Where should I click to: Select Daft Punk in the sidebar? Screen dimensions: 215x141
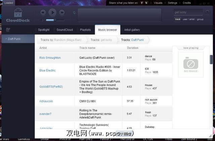[x=18, y=39]
